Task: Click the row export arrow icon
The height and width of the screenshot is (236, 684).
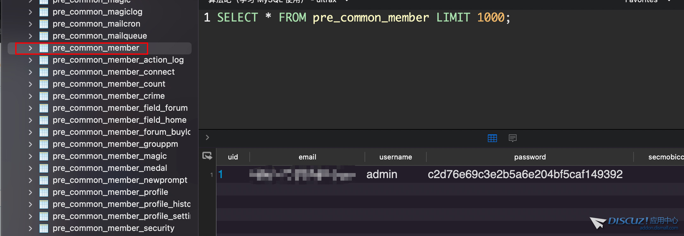Action: pyautogui.click(x=207, y=156)
